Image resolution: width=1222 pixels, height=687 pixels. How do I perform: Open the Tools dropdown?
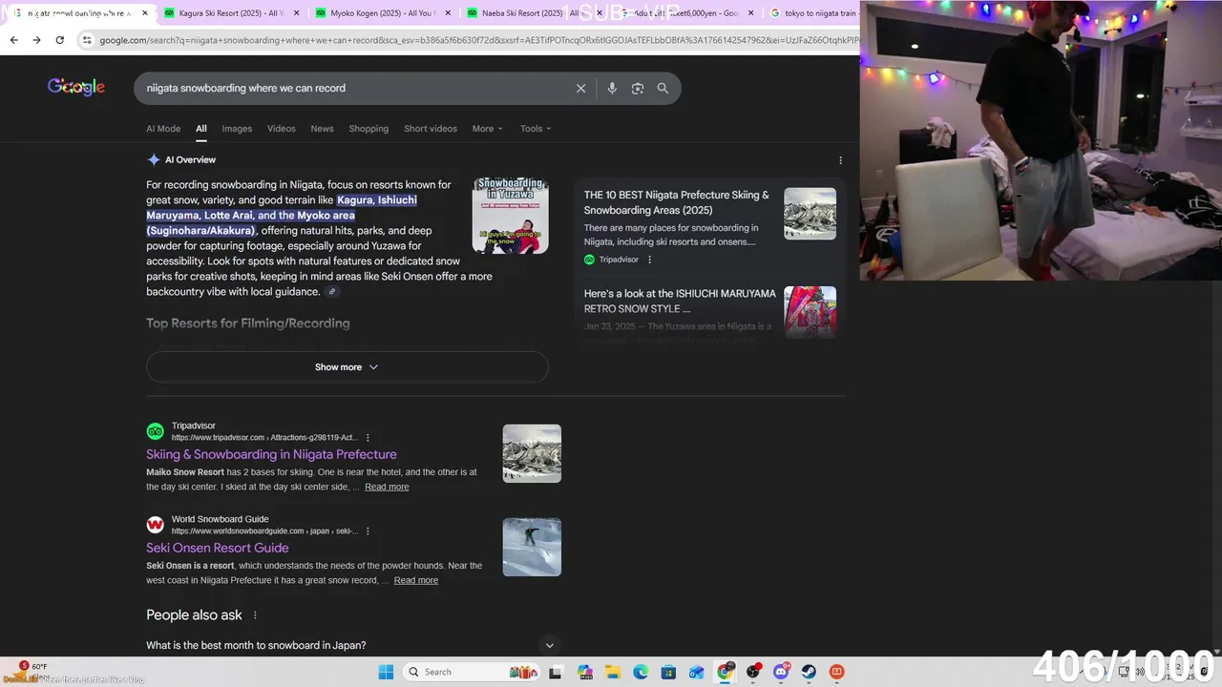536,129
